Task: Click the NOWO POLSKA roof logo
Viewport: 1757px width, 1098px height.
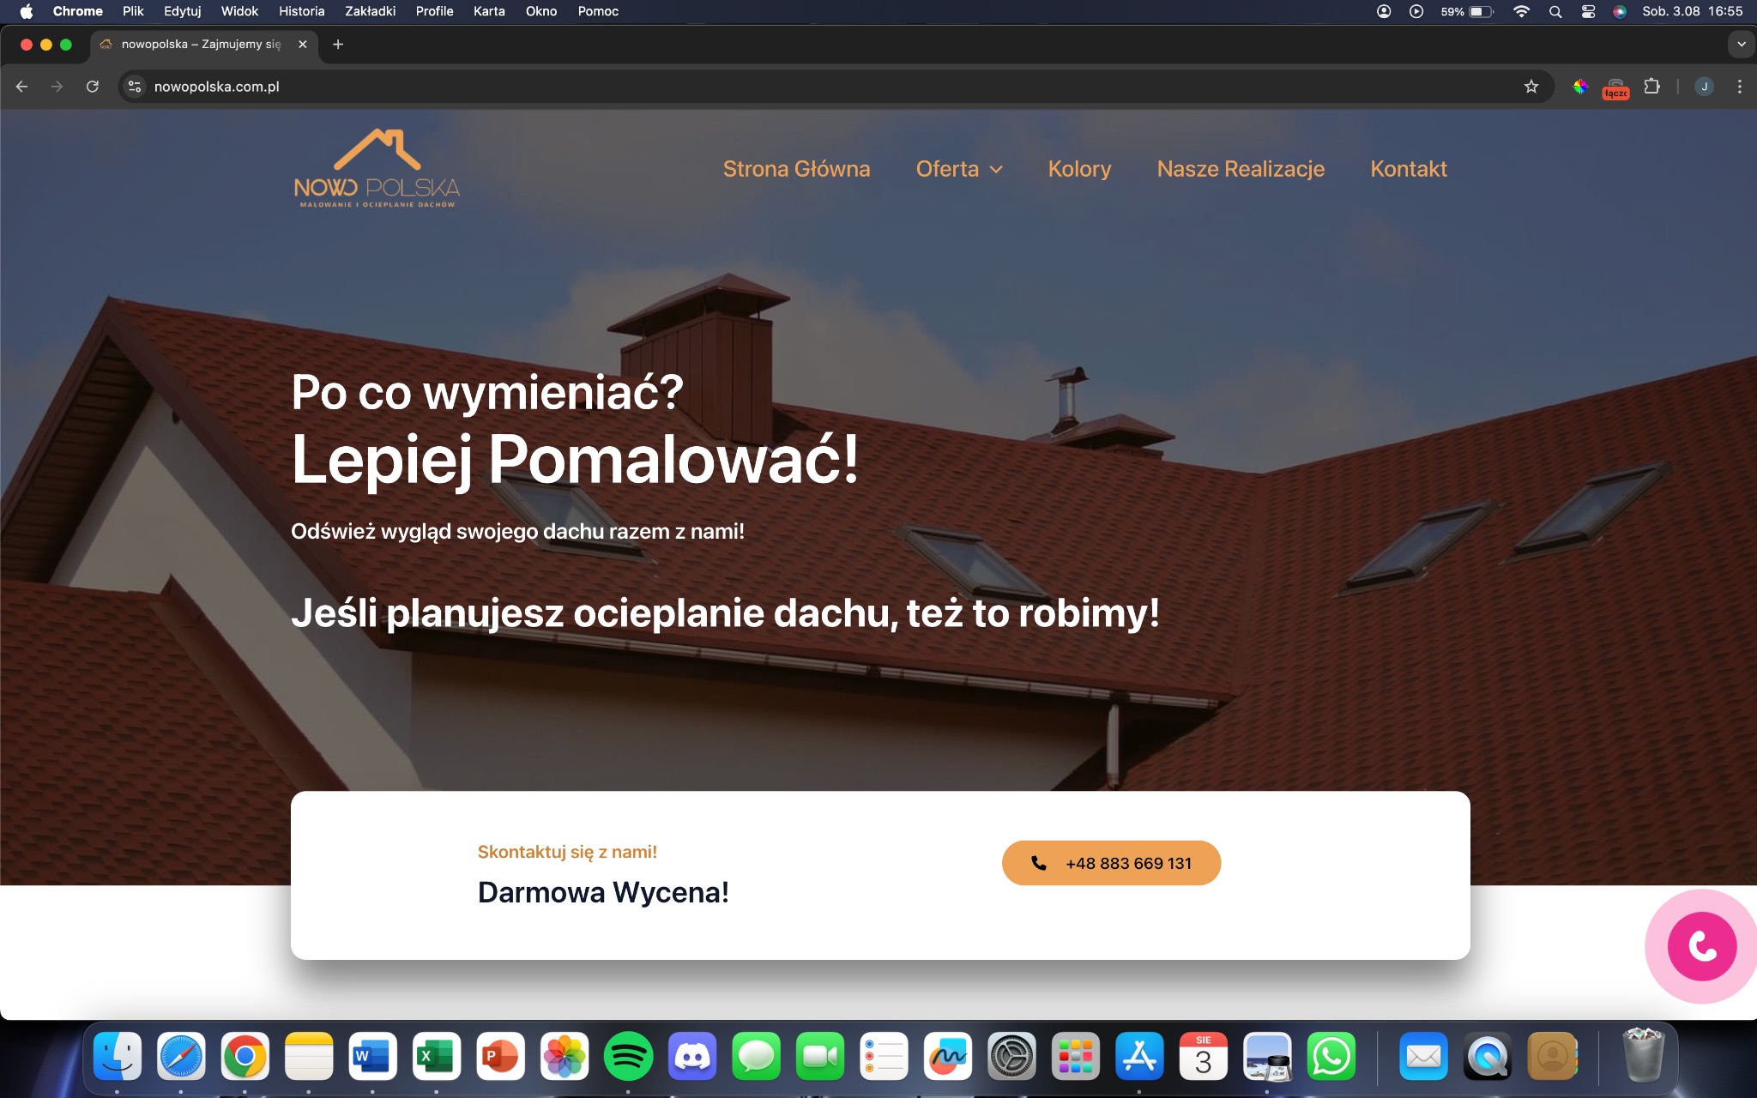Action: click(377, 169)
